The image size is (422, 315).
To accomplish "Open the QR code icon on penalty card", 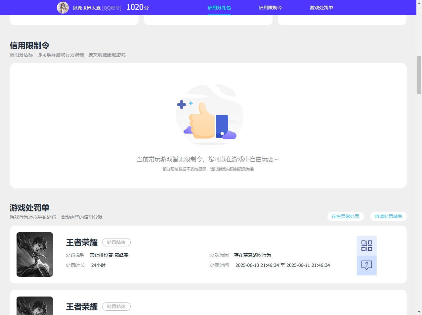I will [x=366, y=246].
